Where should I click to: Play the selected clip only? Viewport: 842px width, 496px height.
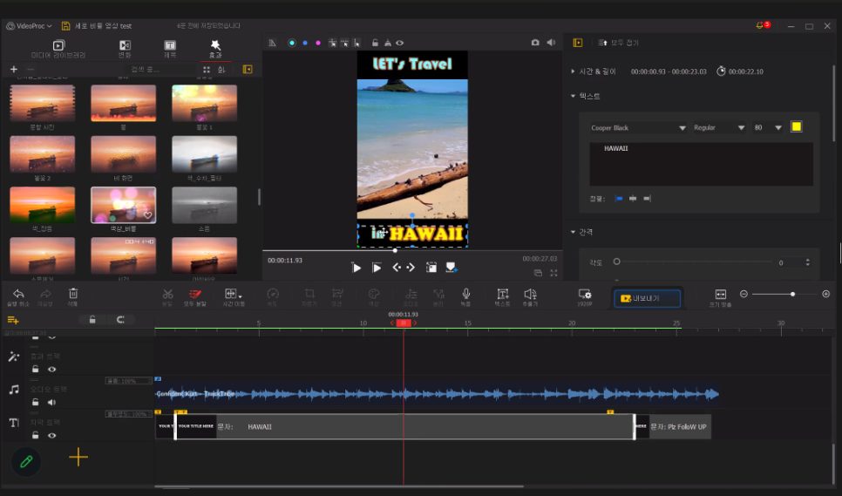[377, 268]
